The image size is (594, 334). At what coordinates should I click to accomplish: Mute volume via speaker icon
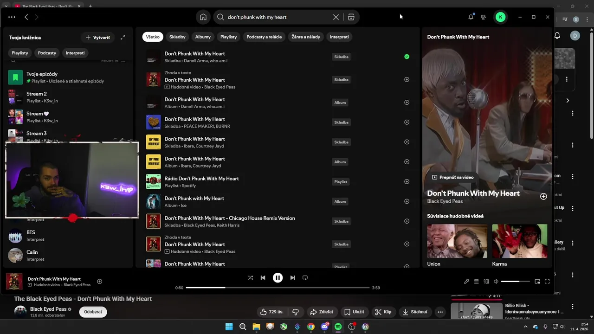pyautogui.click(x=496, y=282)
